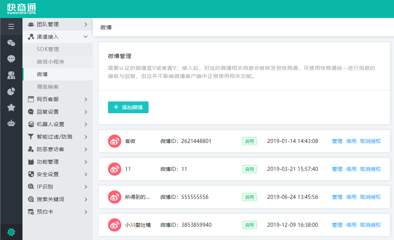The height and width of the screenshot is (240, 394).
Task: Switch to the 微信小程序 menu item
Action: tap(48, 61)
